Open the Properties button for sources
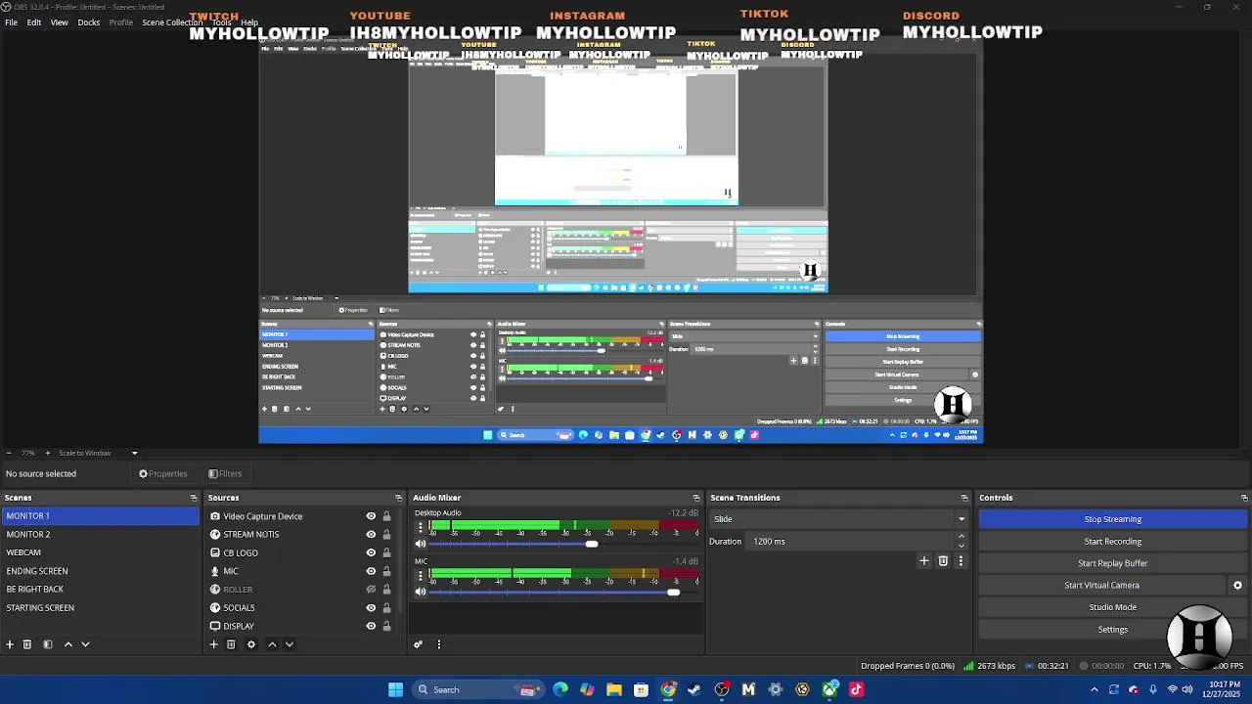This screenshot has height=704, width=1252. coord(162,474)
